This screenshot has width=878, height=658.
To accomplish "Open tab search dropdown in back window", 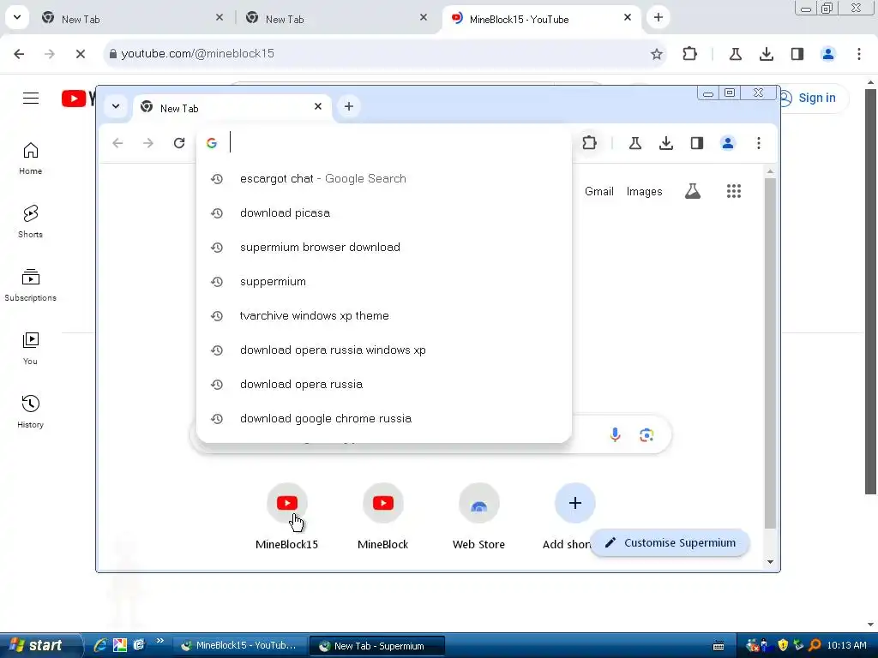I will tap(17, 17).
